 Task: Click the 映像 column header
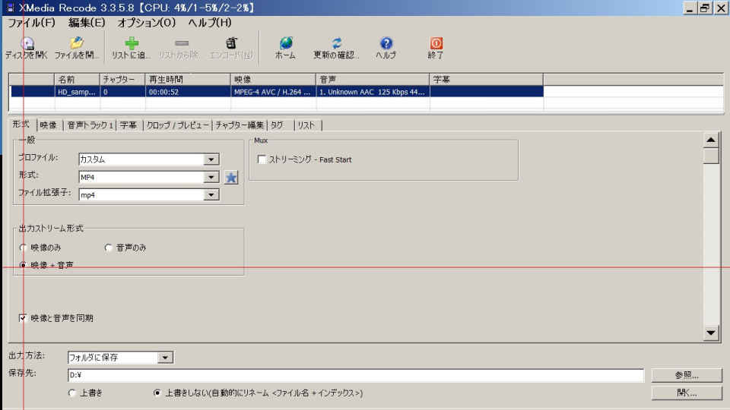click(x=273, y=80)
